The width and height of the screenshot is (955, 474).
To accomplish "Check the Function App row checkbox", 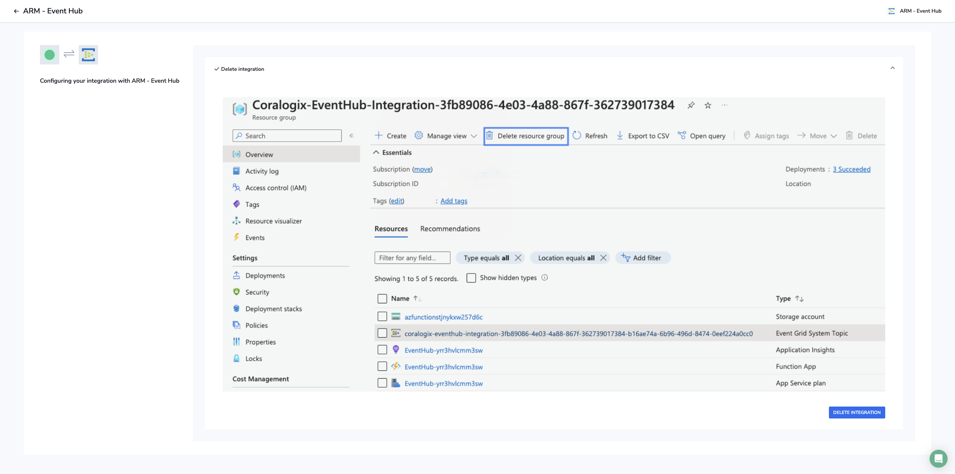I will [x=382, y=366].
